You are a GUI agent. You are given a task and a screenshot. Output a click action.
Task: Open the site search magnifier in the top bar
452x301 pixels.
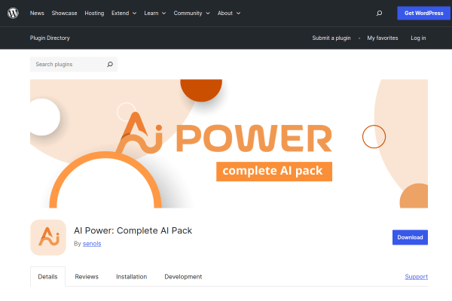click(380, 13)
